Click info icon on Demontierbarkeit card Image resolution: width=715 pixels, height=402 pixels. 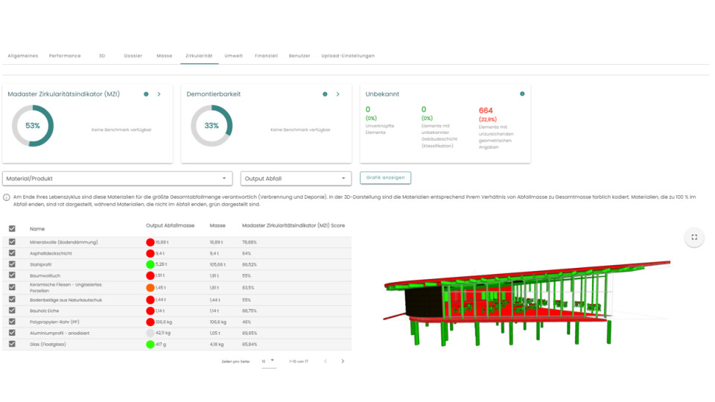coord(325,95)
